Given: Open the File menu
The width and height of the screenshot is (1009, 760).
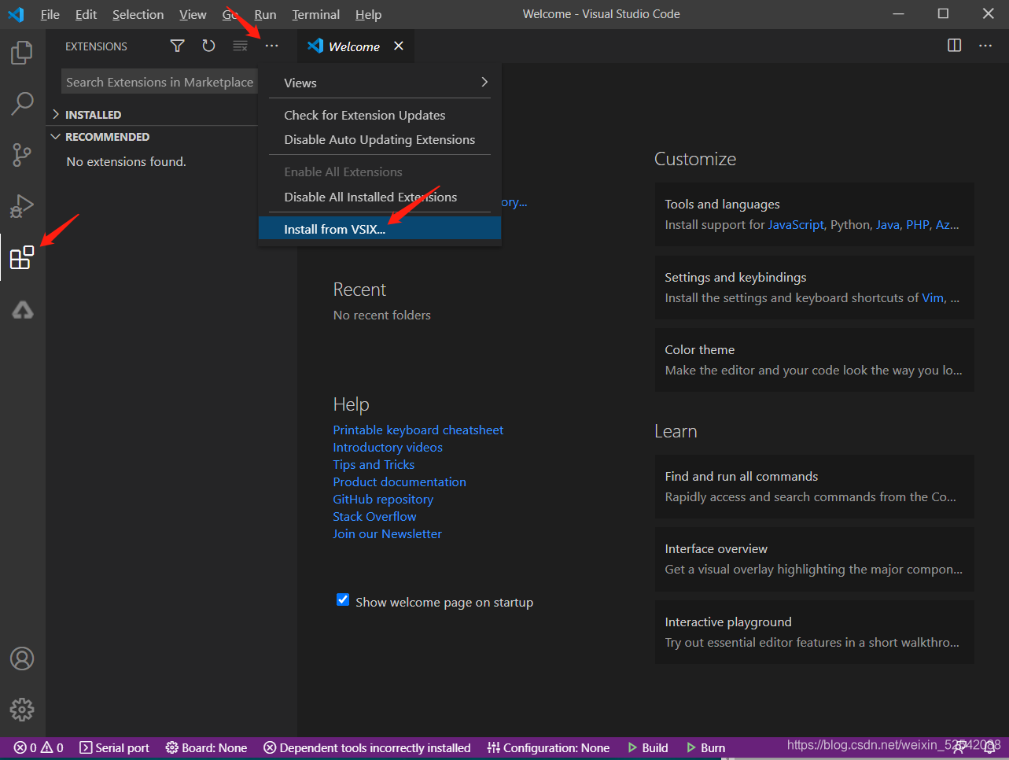Looking at the screenshot, I should (x=50, y=14).
